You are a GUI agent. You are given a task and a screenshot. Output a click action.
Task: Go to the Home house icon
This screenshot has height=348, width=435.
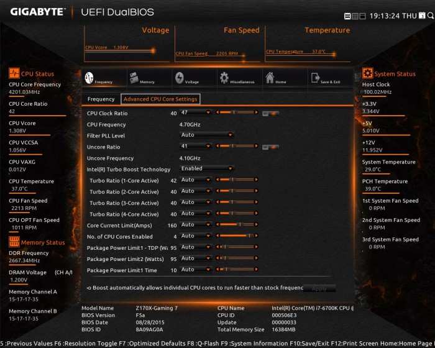pos(270,78)
